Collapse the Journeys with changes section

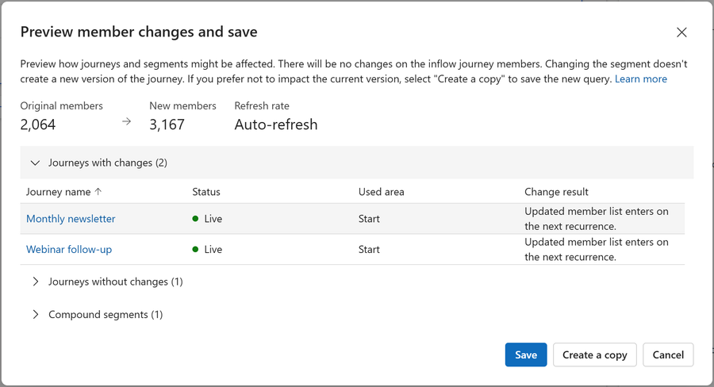point(36,163)
